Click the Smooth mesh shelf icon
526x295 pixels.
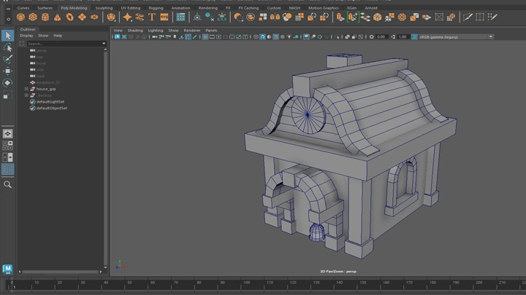[x=288, y=17]
